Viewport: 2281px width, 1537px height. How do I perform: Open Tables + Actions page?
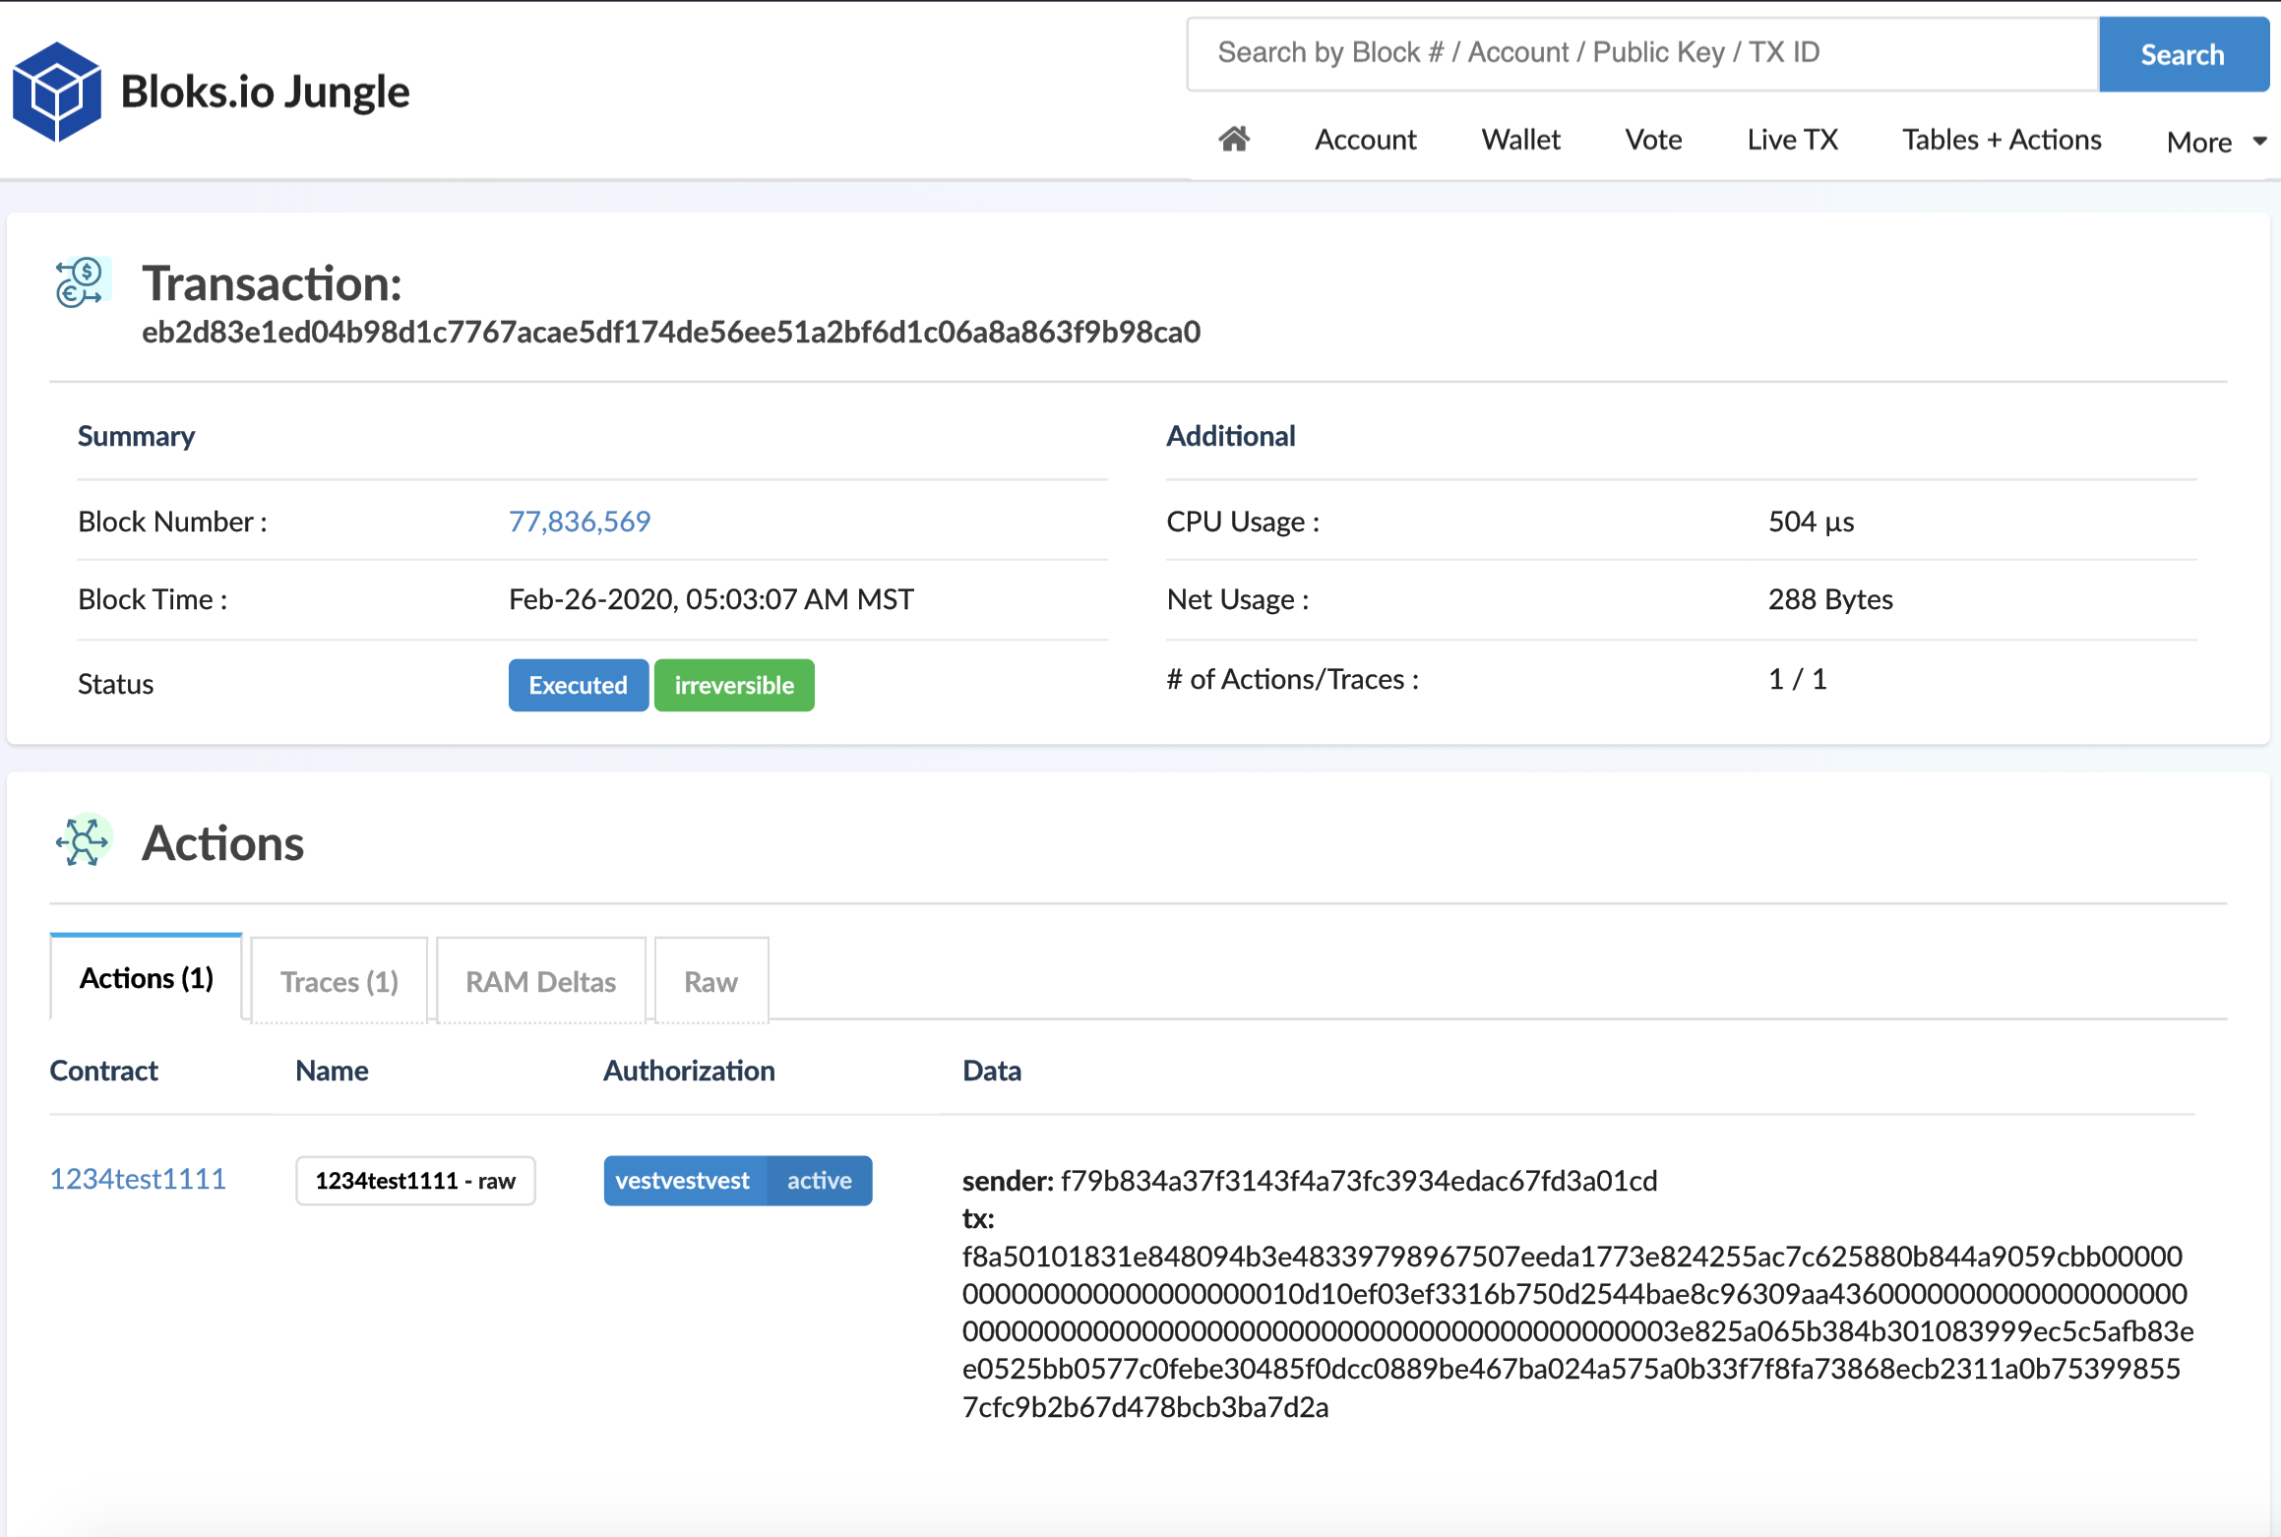[2002, 140]
